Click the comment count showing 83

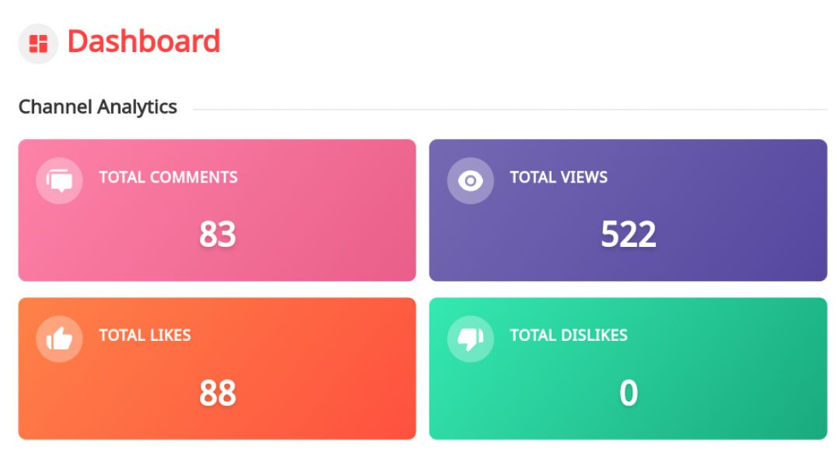pos(218,233)
